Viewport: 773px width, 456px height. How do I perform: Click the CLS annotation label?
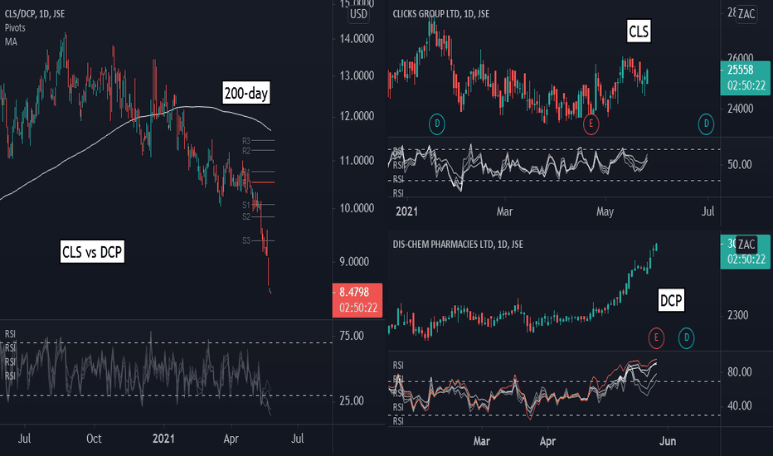pos(639,32)
